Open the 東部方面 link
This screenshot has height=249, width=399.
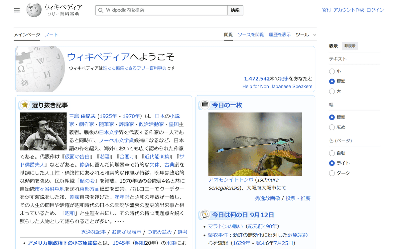[x=89, y=189]
